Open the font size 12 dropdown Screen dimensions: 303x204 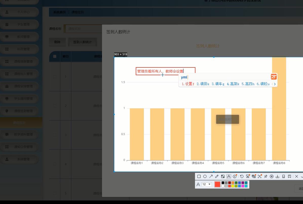point(206,184)
